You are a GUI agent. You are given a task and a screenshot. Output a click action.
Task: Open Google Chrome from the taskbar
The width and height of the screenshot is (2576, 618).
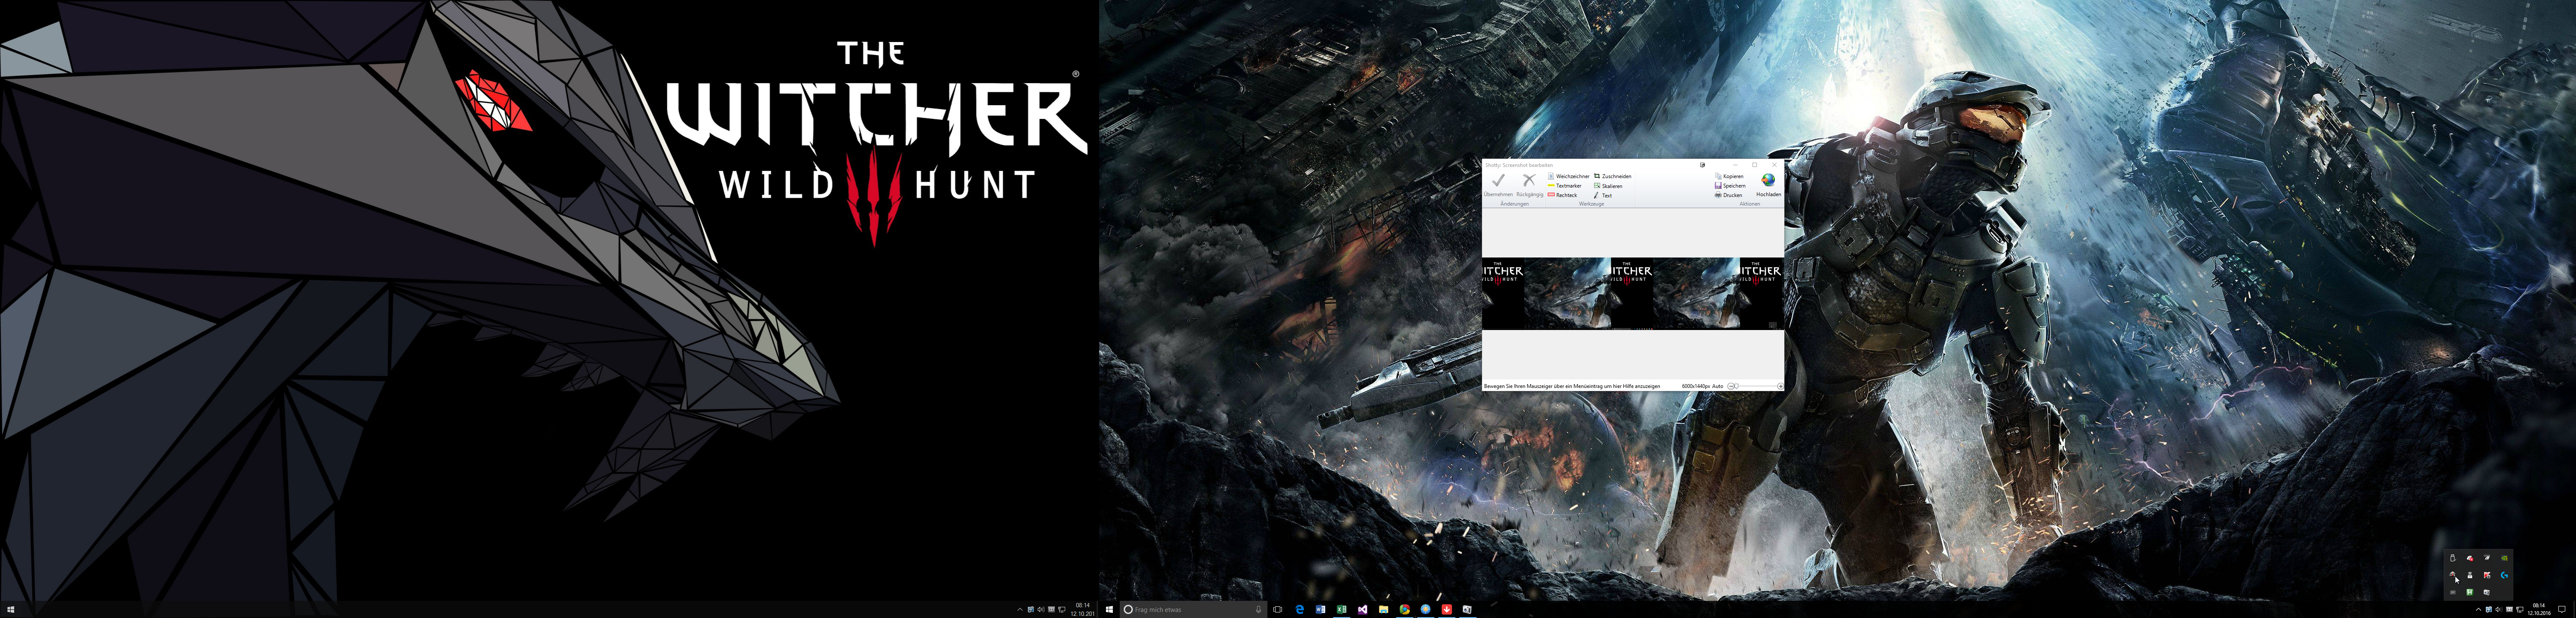pyautogui.click(x=1405, y=609)
